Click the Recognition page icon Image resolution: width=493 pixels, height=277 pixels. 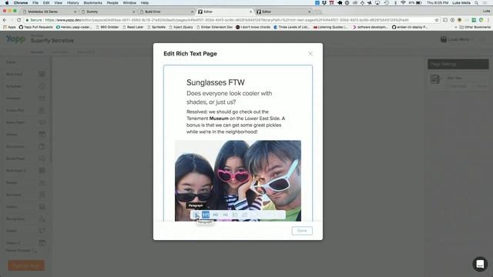coord(42,219)
